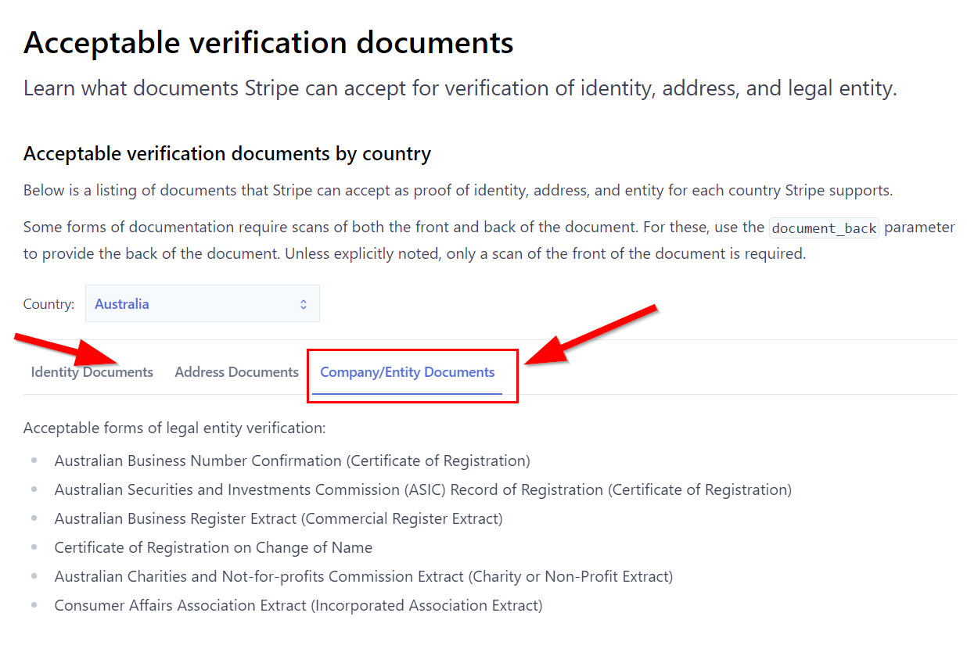Switch to the Address Documents tab
Screen dimensions: 967x663
237,372
